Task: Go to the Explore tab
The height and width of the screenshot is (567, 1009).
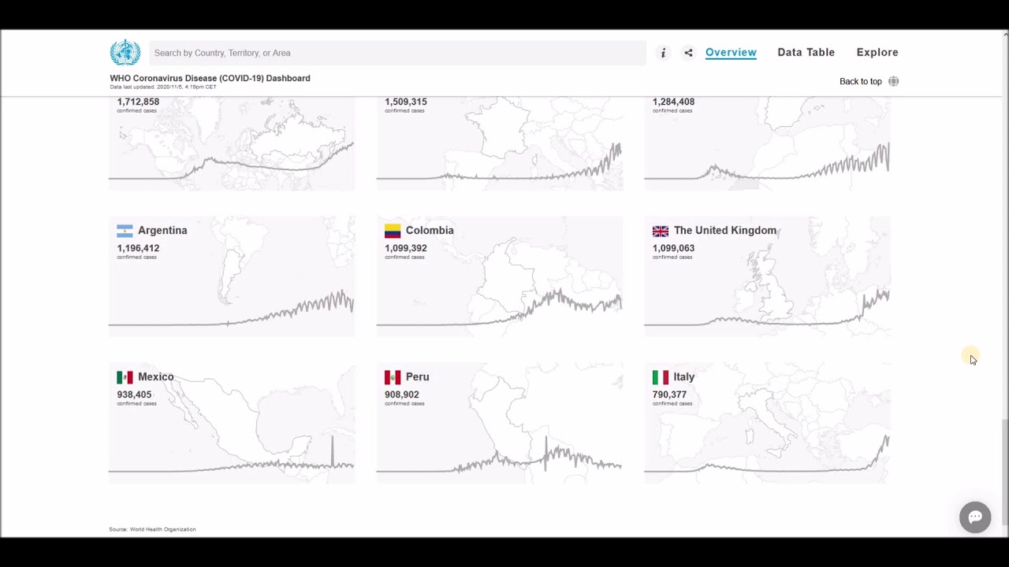Action: click(x=877, y=53)
